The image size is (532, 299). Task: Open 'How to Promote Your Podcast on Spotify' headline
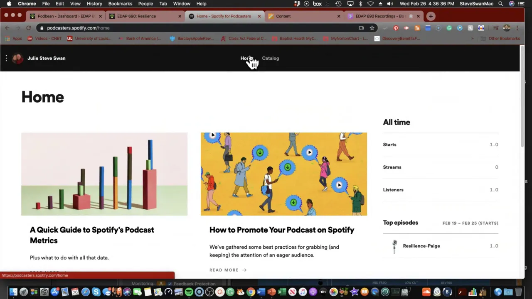click(282, 230)
